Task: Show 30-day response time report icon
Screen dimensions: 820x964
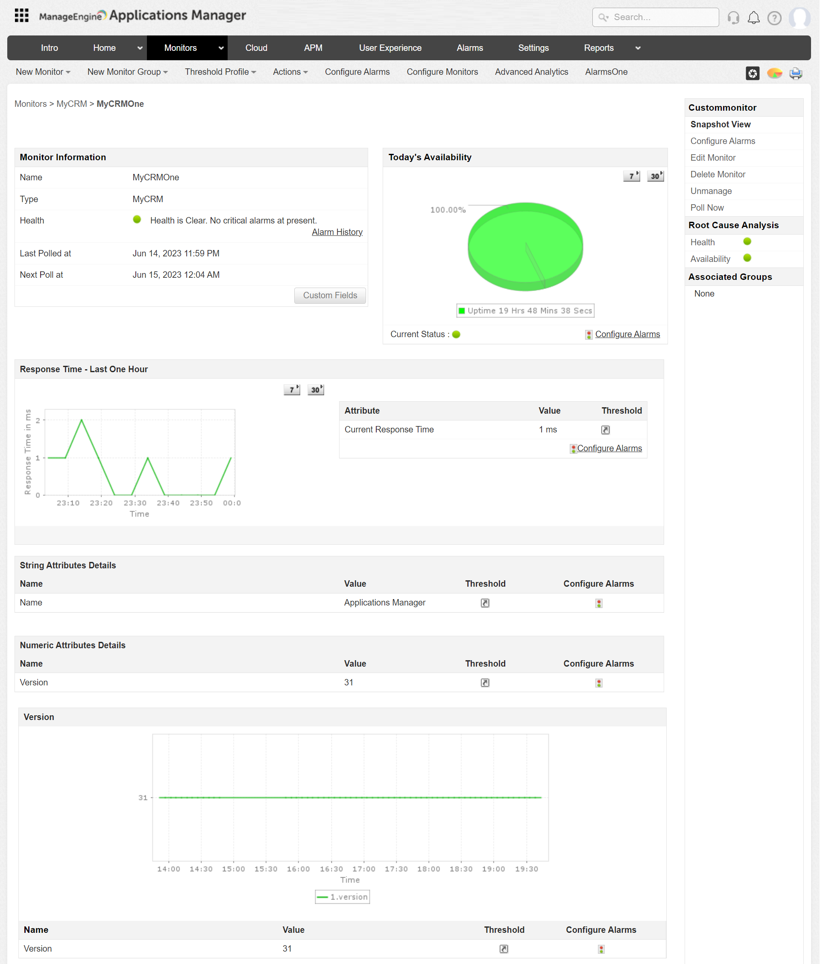Action: click(316, 390)
